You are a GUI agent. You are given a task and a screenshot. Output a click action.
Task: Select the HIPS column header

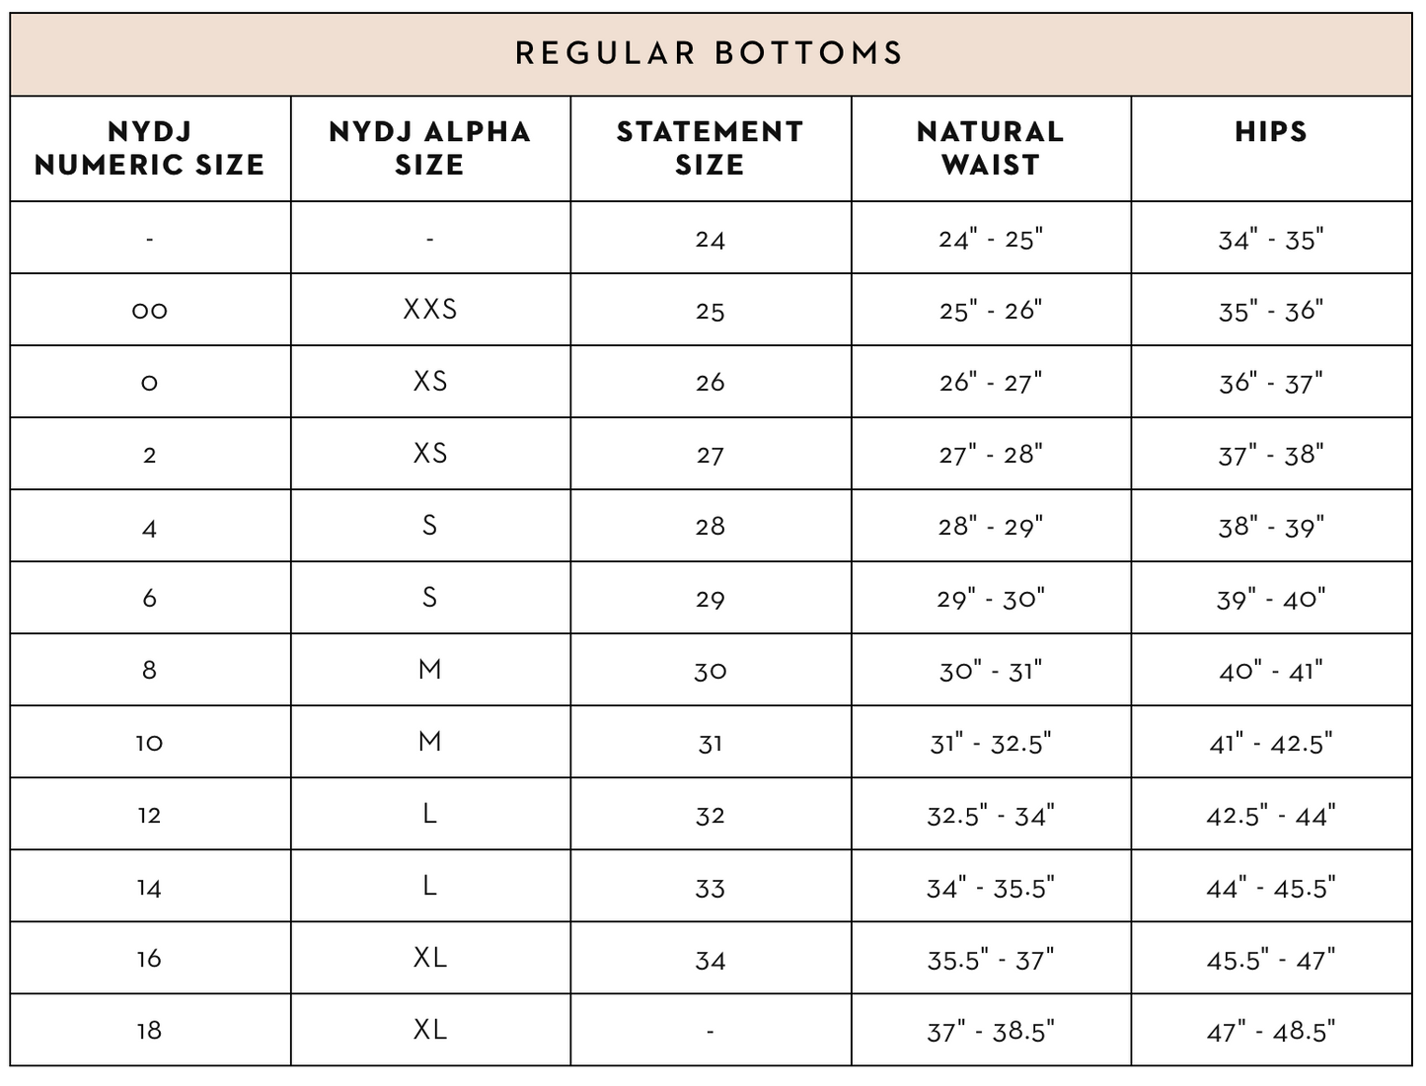coord(1271,132)
